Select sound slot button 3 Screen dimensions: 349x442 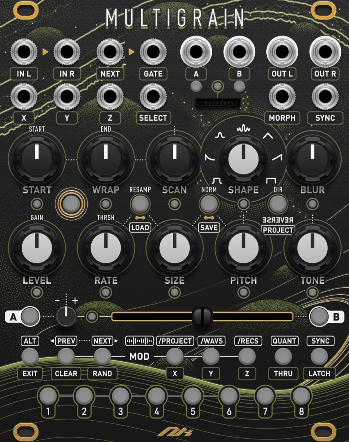[x=120, y=396]
